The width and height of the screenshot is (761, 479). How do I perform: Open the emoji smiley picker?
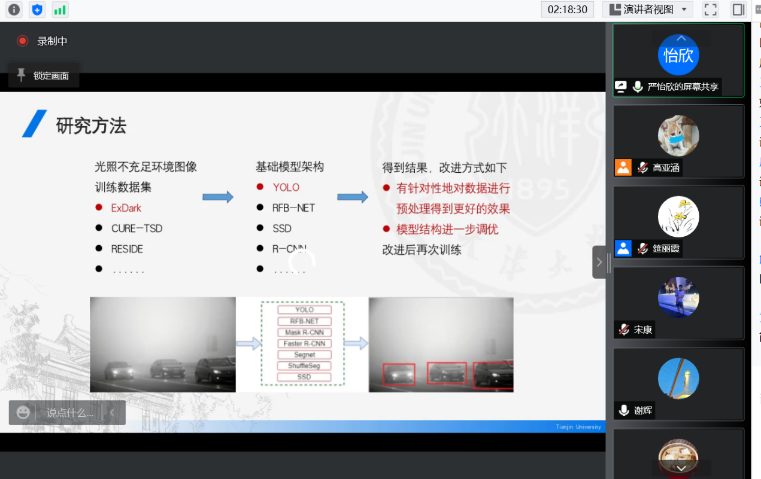point(23,413)
